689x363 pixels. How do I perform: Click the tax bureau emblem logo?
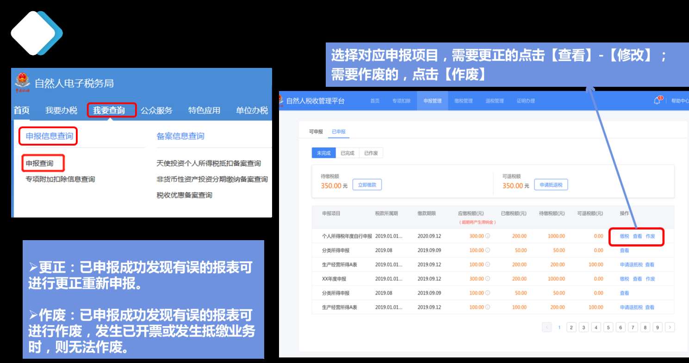[x=22, y=83]
